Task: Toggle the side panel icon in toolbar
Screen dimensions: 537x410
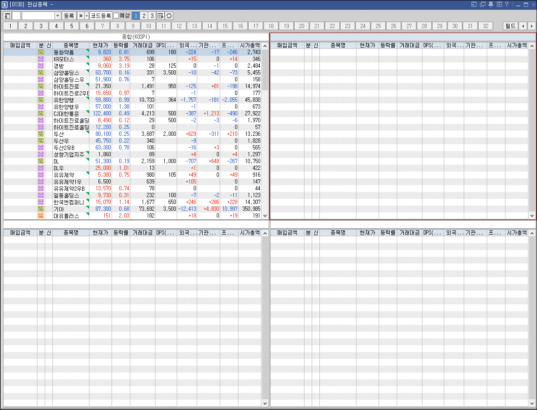Action: [7, 16]
